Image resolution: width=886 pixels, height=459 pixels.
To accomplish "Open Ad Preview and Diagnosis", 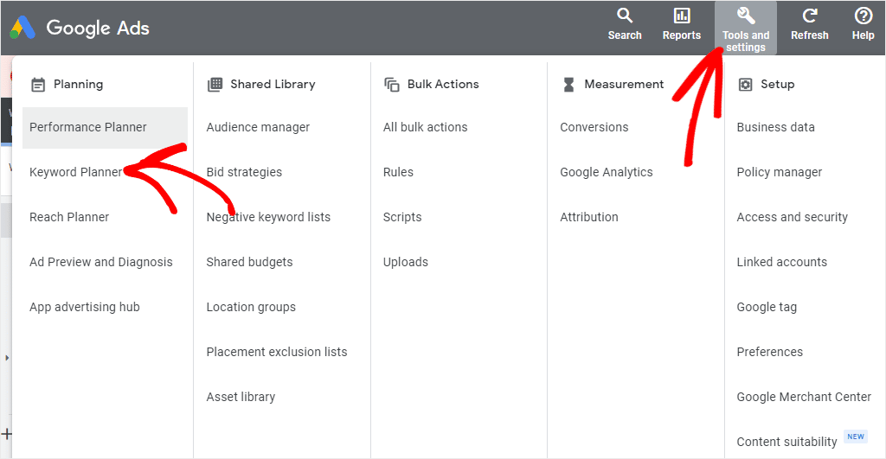I will pos(101,262).
